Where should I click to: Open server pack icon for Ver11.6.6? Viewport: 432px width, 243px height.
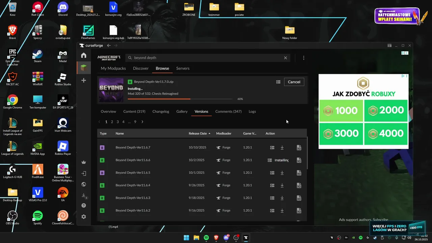(x=270, y=160)
